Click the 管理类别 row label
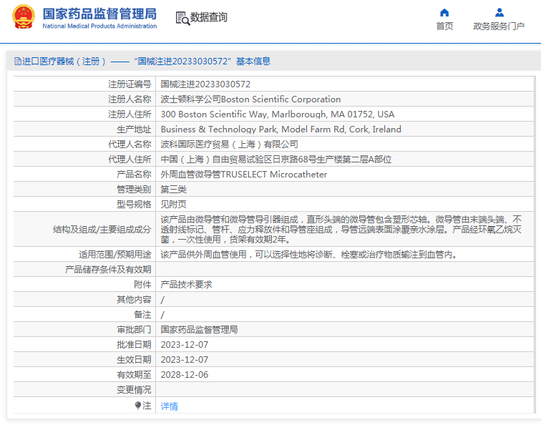Viewport: 541px width, 425px height. [x=134, y=190]
